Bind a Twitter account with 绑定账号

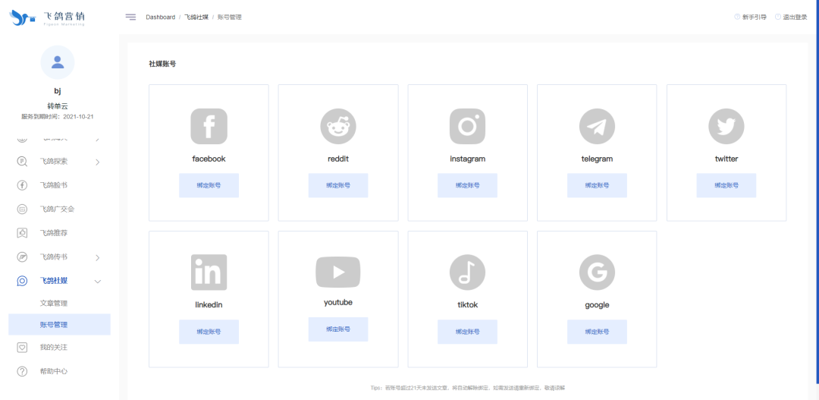tap(726, 185)
